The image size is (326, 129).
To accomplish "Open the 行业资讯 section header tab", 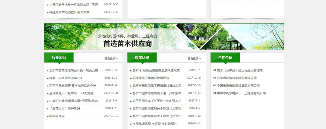I will tap(59, 58).
